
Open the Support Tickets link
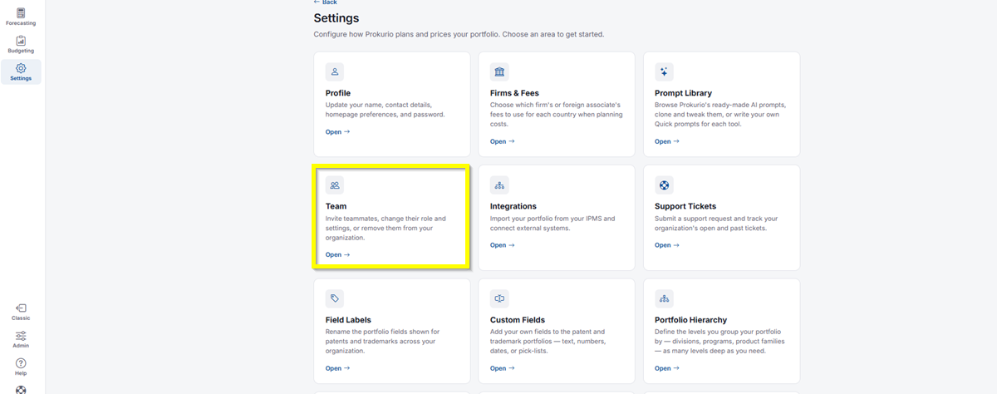(666, 245)
